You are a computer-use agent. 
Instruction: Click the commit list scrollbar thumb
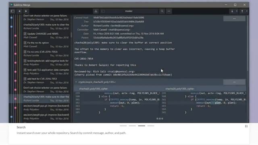[x=71, y=35]
